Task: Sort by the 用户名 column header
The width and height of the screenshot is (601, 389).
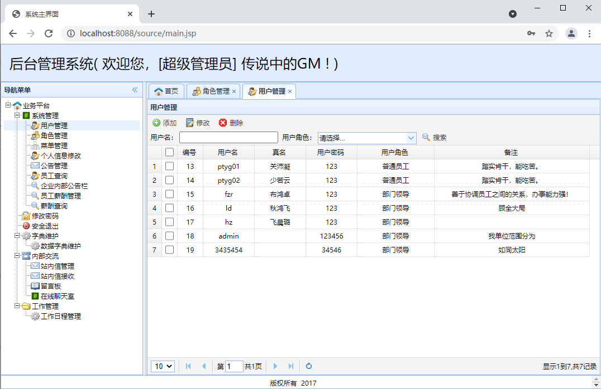Action: (228, 152)
